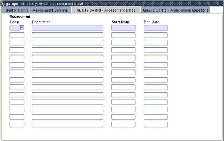Focus the first-row End Date field
The width and height of the screenshot is (224, 141).
click(156, 28)
